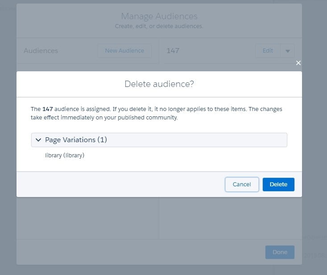Click the Page Variations (1) header label
This screenshot has width=327, height=275.
[x=76, y=140]
